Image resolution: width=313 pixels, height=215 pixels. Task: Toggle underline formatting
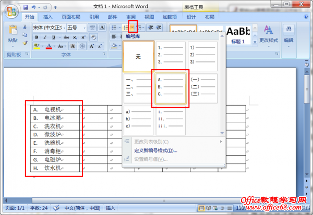[x=54, y=37]
